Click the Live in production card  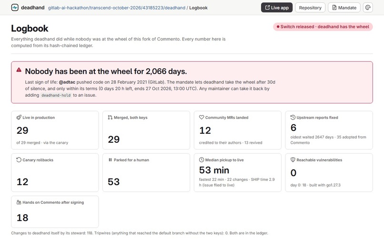(x=55, y=130)
